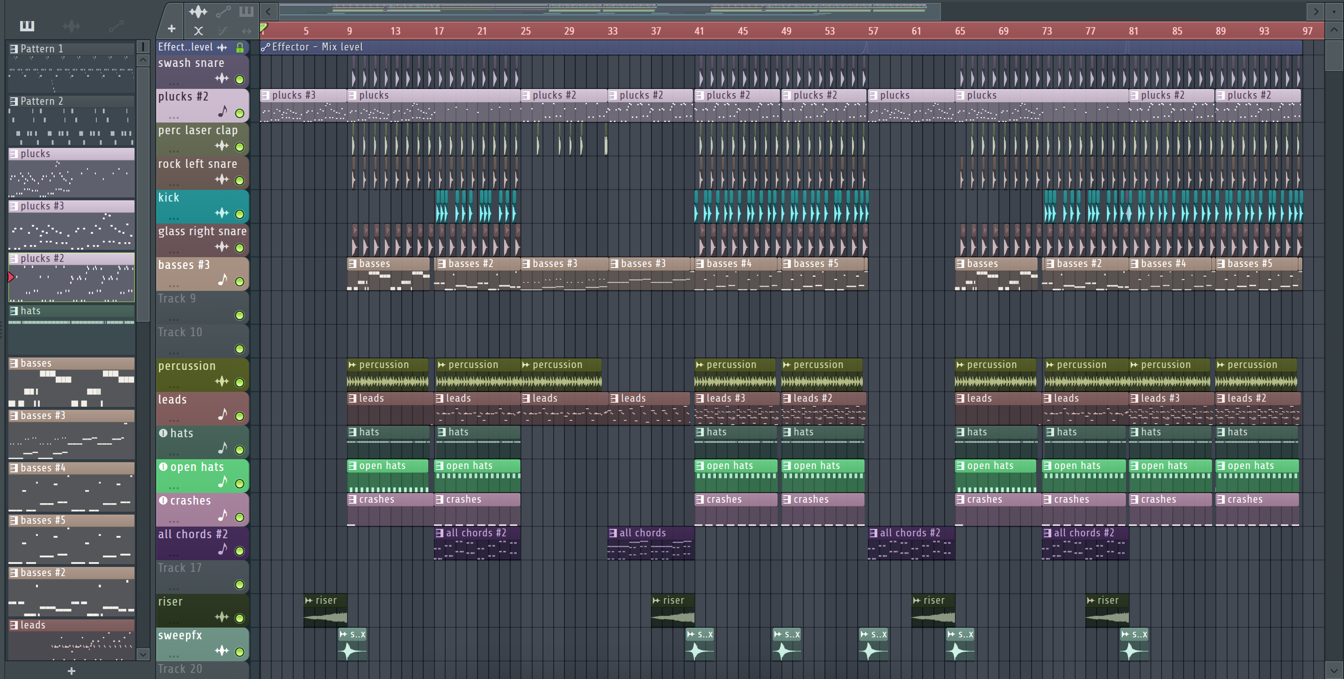1344x679 pixels.
Task: Toggle the Track 17 mute LED
Action: point(239,585)
